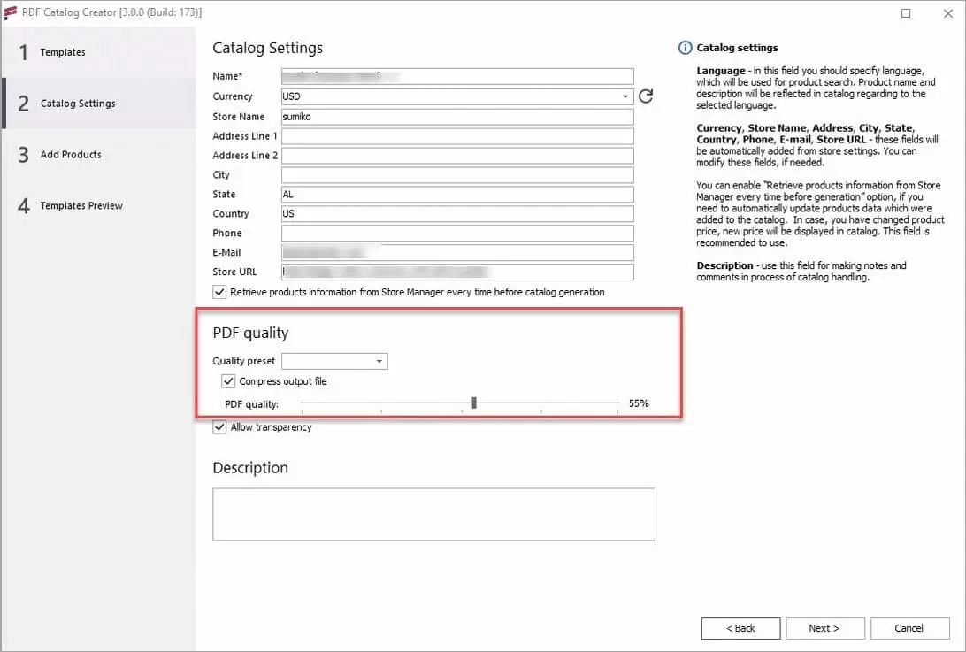Image resolution: width=966 pixels, height=652 pixels.
Task: Select the Catalog Settings step
Action: pos(78,104)
